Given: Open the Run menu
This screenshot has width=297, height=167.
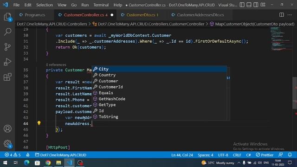Looking at the screenshot, I should [x=85, y=5].
